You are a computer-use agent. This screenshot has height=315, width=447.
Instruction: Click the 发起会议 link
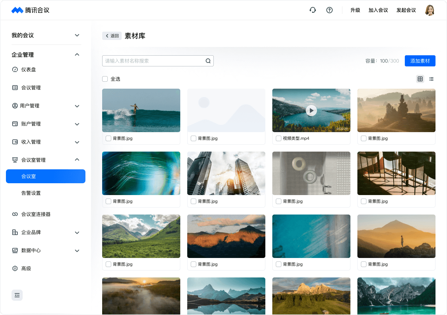(406, 10)
